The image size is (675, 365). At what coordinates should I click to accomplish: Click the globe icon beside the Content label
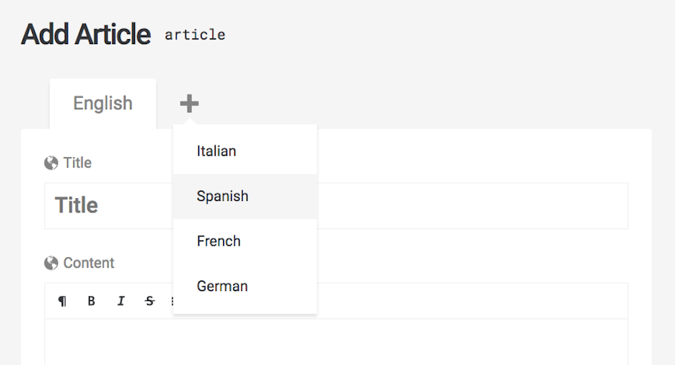point(51,263)
